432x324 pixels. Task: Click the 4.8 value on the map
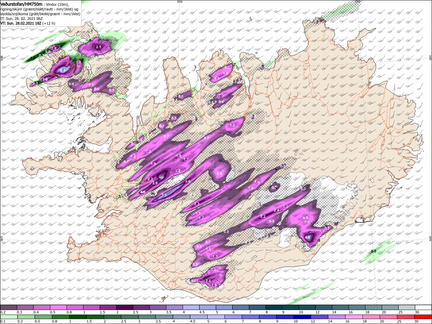click(x=143, y=192)
